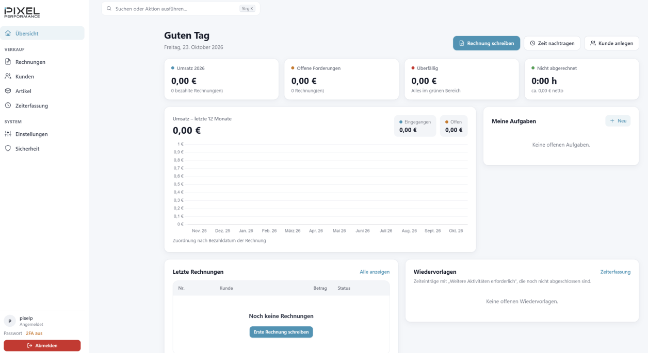This screenshot has width=648, height=353.
Task: Log out with the Abmelden button
Action: click(42, 345)
